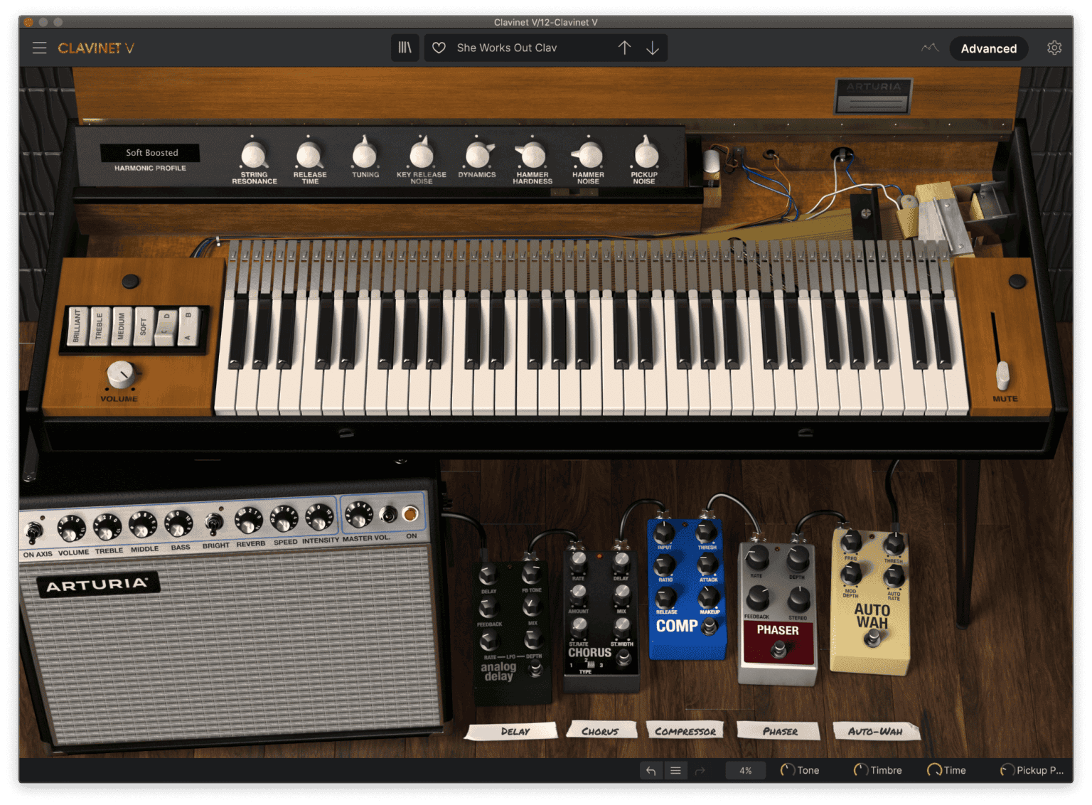Open the Harmonic Profile Soft Boosted selector
Viewport: 1092px width, 805px height.
[x=151, y=153]
